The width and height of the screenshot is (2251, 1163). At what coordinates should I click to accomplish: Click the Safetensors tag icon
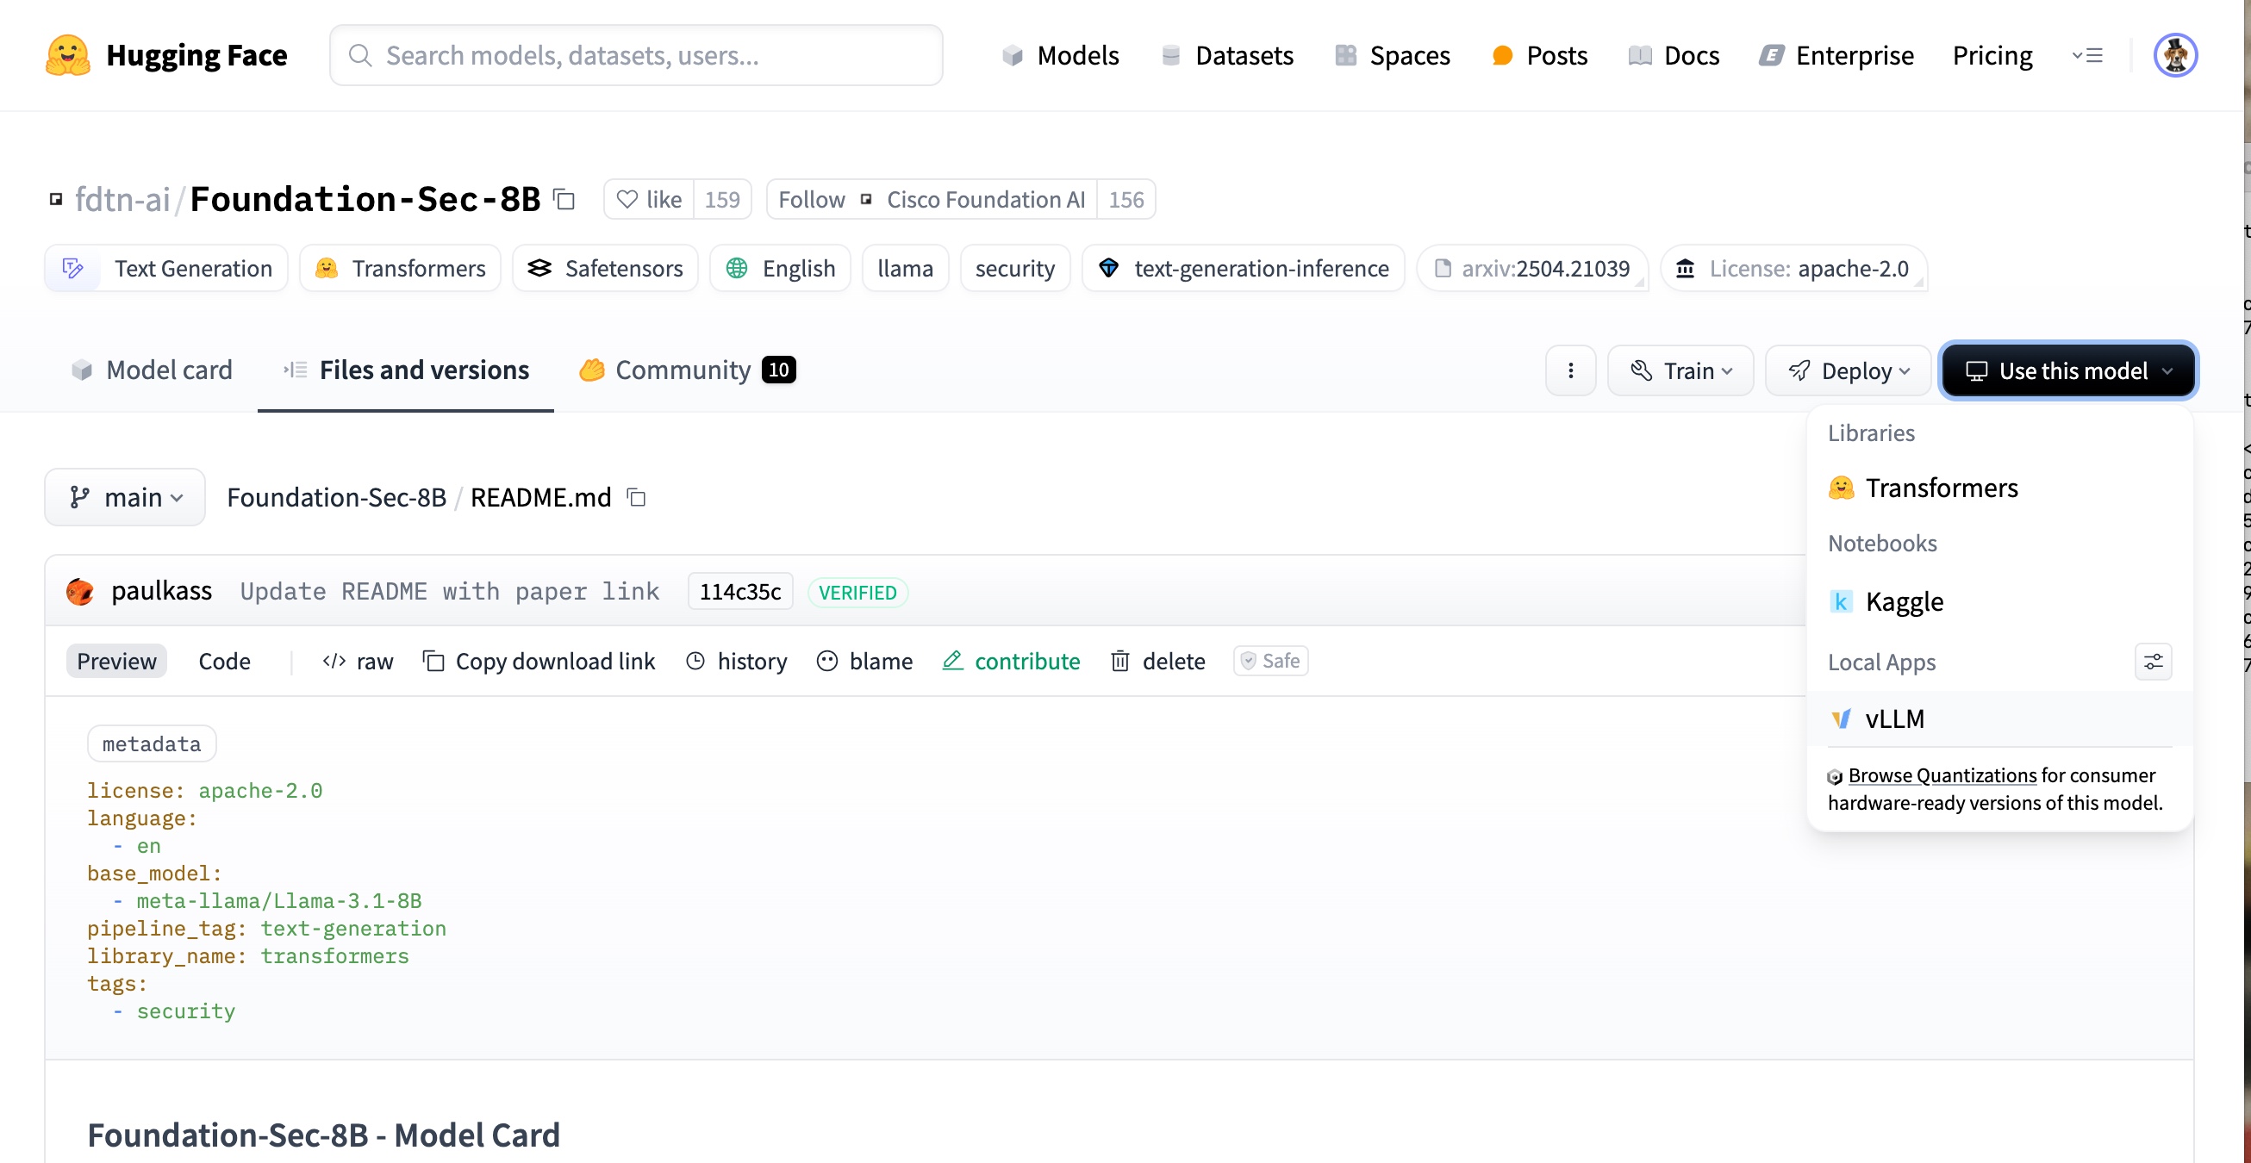539,268
